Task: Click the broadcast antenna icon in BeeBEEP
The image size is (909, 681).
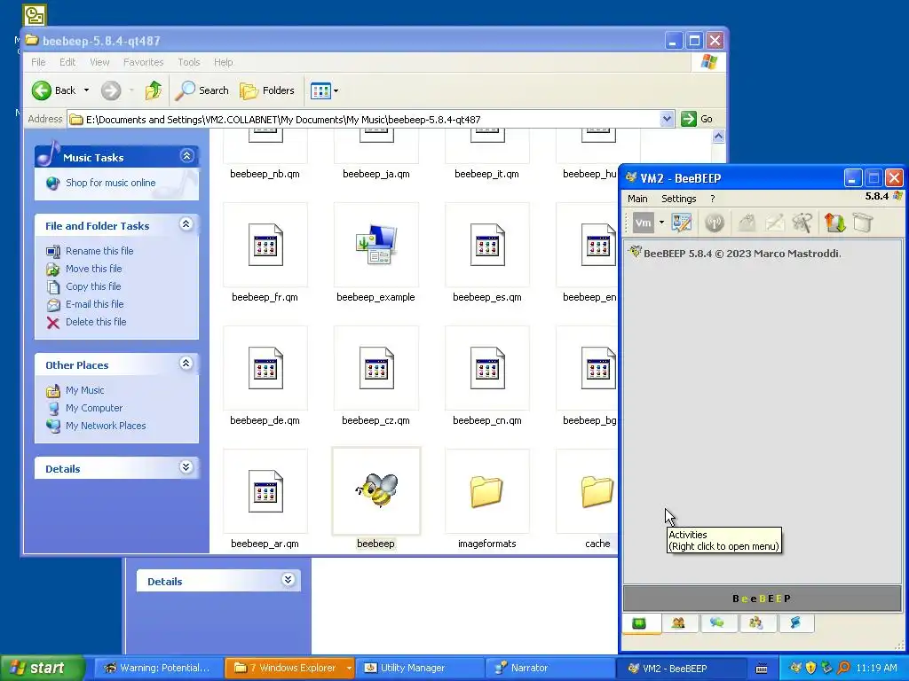Action: [x=715, y=223]
